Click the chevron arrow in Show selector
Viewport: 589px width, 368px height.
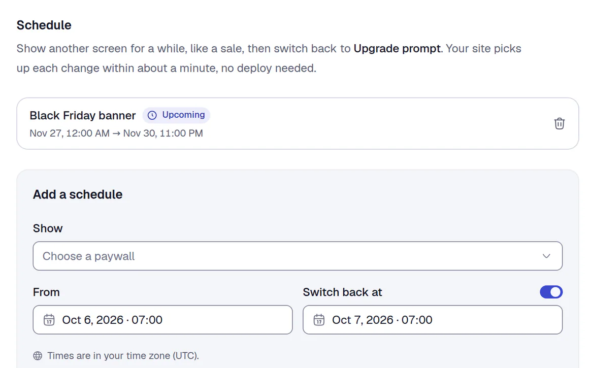pyautogui.click(x=546, y=256)
